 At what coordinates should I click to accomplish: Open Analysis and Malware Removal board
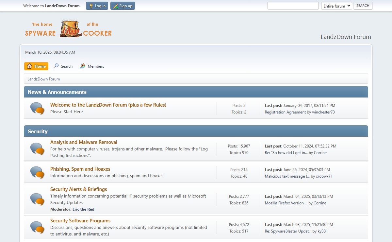[84, 142]
